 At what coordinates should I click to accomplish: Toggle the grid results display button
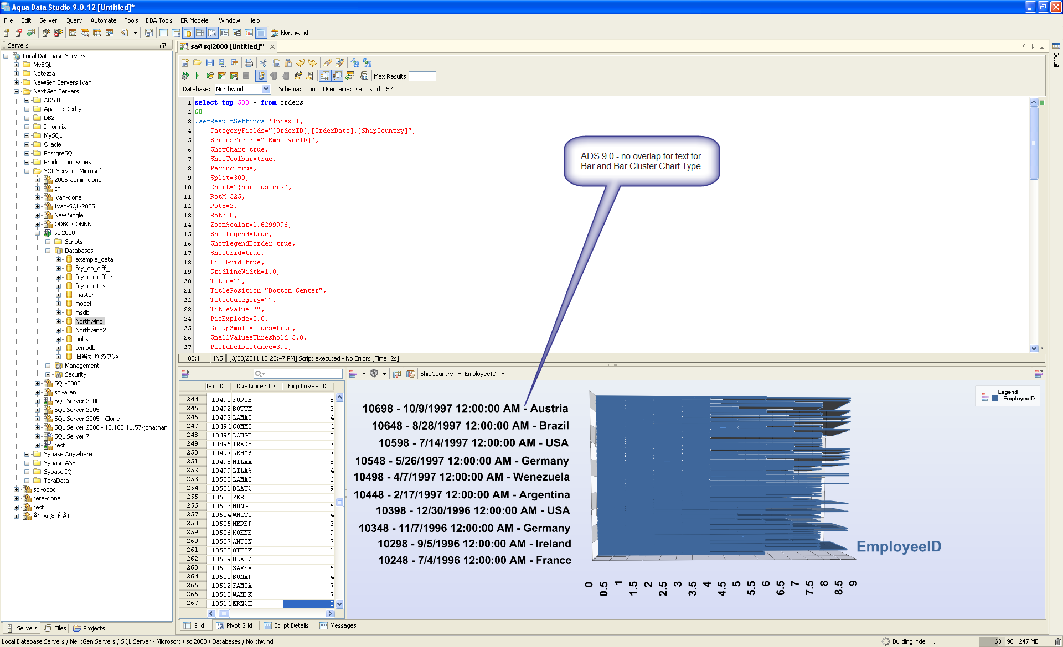pyautogui.click(x=325, y=76)
